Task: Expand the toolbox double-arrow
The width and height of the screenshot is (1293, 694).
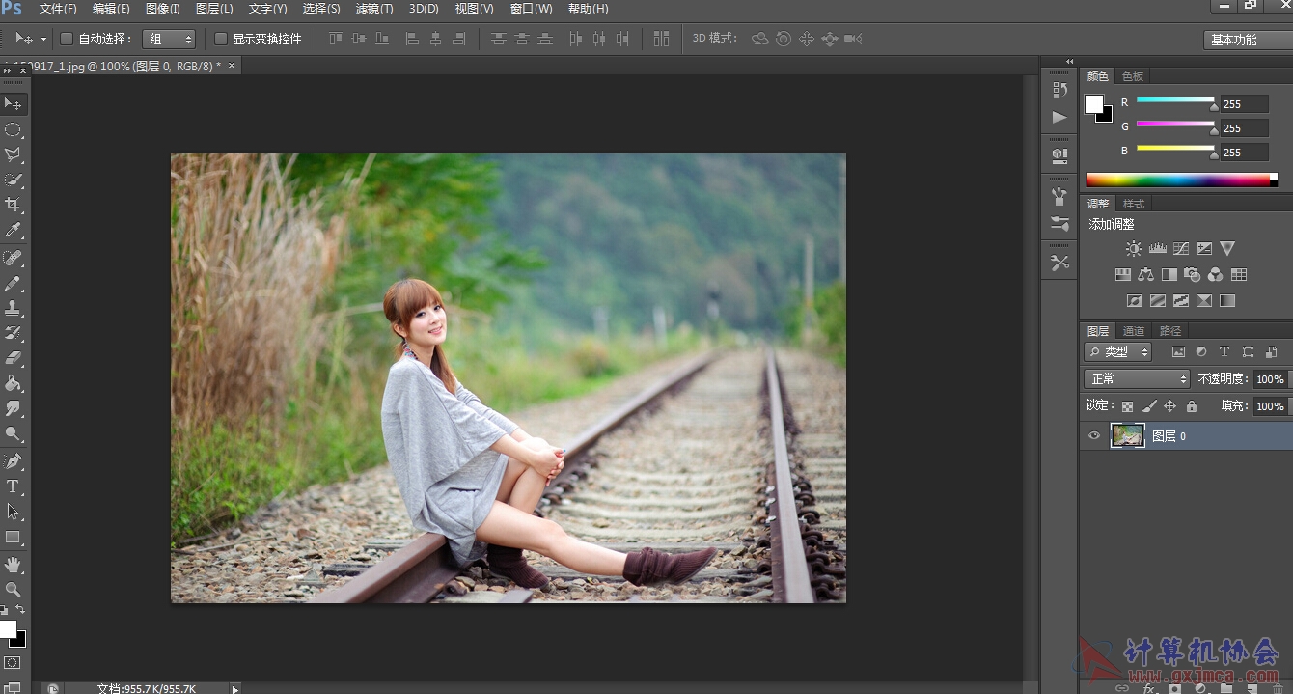Action: [8, 71]
